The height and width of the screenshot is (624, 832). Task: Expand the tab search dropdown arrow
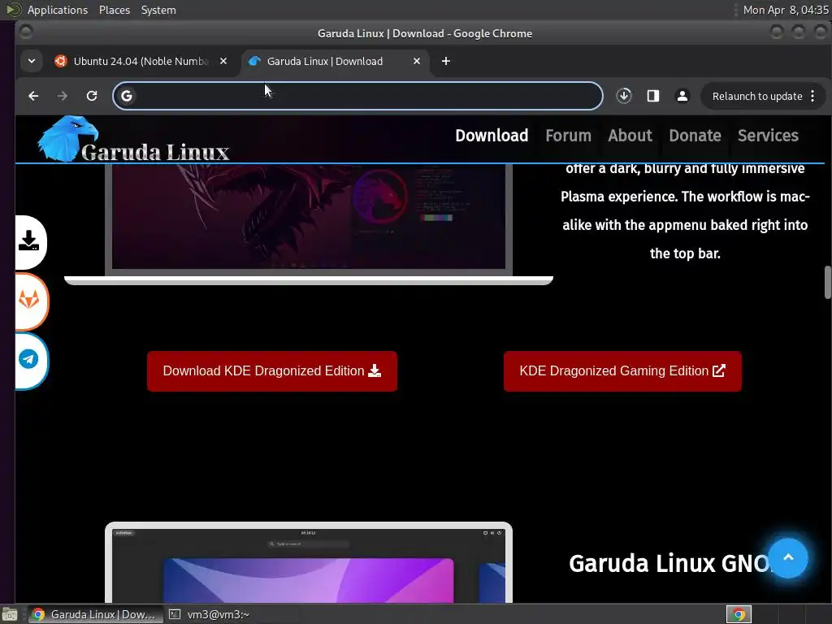tap(32, 61)
